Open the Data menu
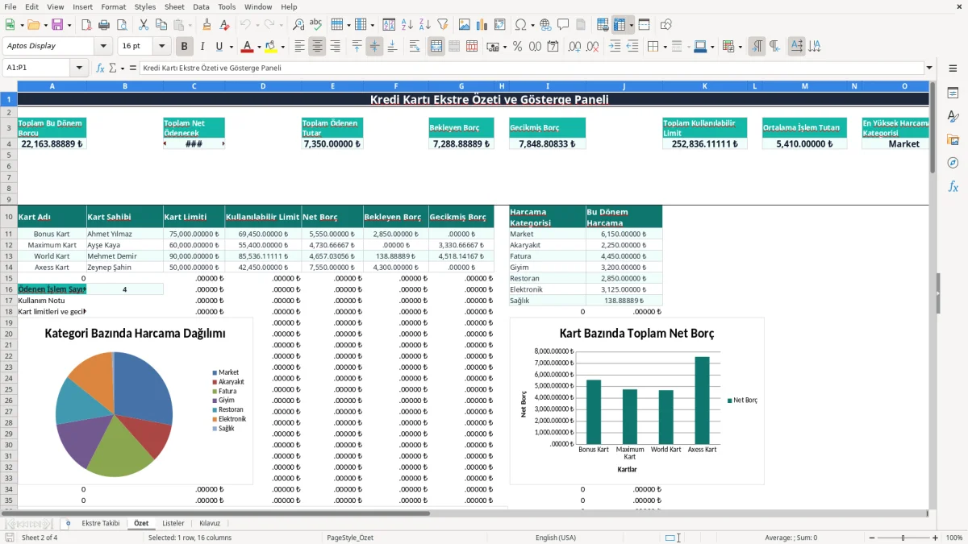This screenshot has width=968, height=544. click(201, 6)
